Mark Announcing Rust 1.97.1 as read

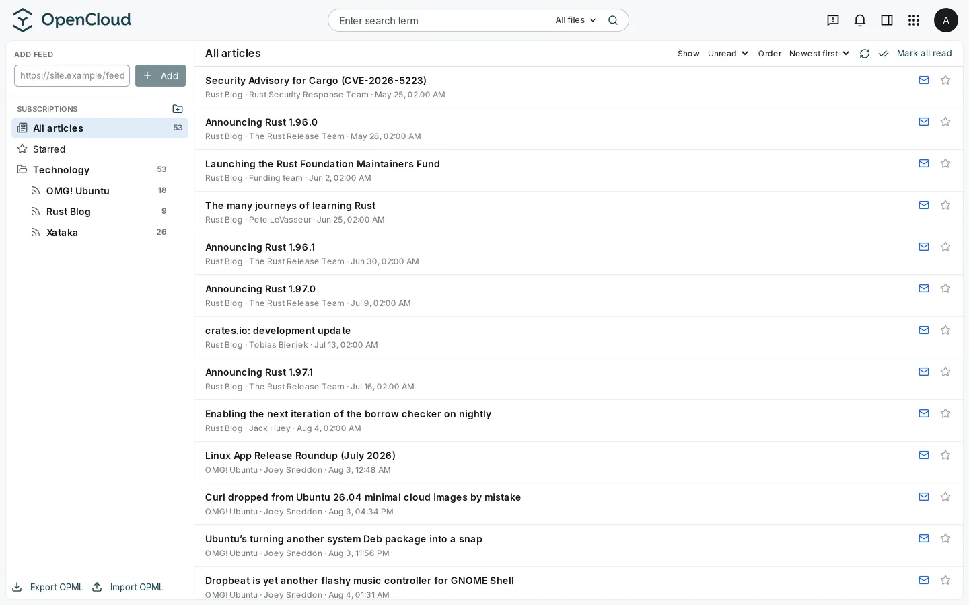tap(924, 372)
